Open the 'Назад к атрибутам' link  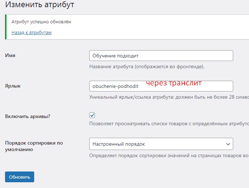[x=32, y=33]
